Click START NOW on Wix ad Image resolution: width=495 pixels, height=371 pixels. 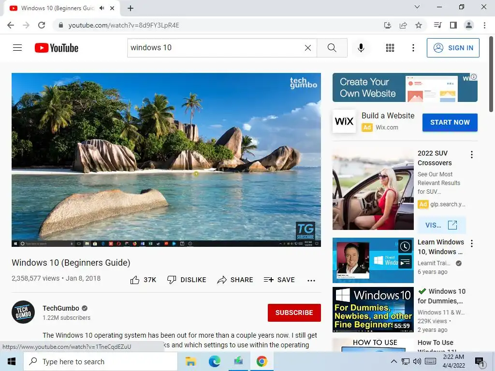450,122
